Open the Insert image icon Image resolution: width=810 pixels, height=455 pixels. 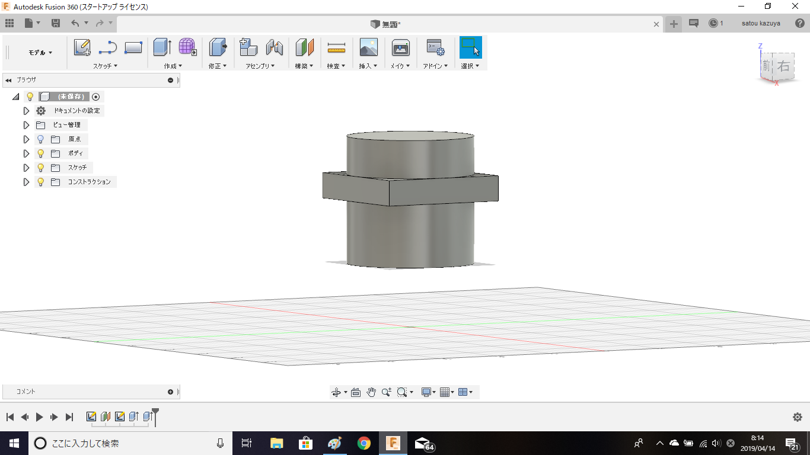369,47
